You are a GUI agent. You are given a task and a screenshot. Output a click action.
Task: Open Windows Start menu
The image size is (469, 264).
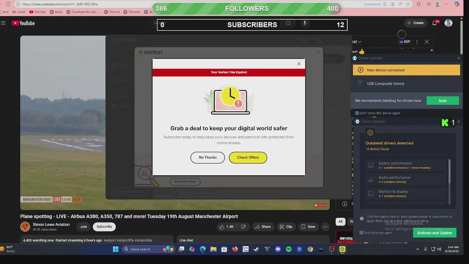click(115, 249)
